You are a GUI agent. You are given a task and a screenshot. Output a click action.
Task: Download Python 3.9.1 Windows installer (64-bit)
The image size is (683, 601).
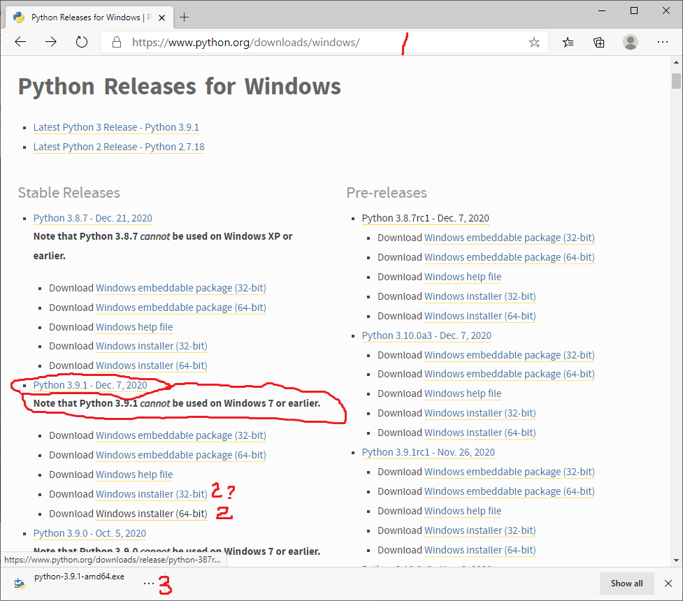click(x=151, y=514)
